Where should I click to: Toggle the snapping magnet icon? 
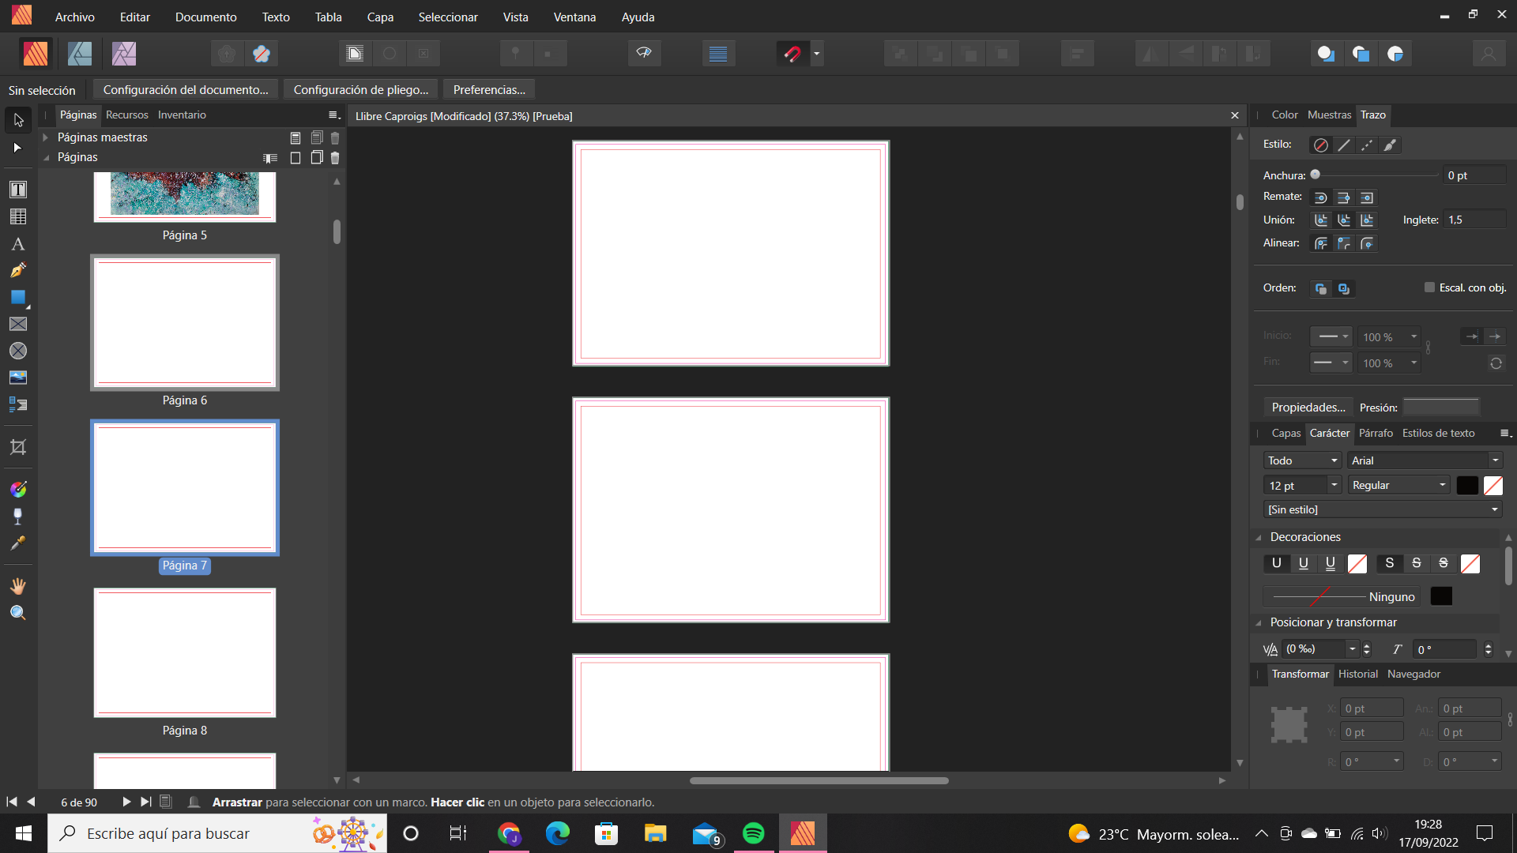click(792, 54)
